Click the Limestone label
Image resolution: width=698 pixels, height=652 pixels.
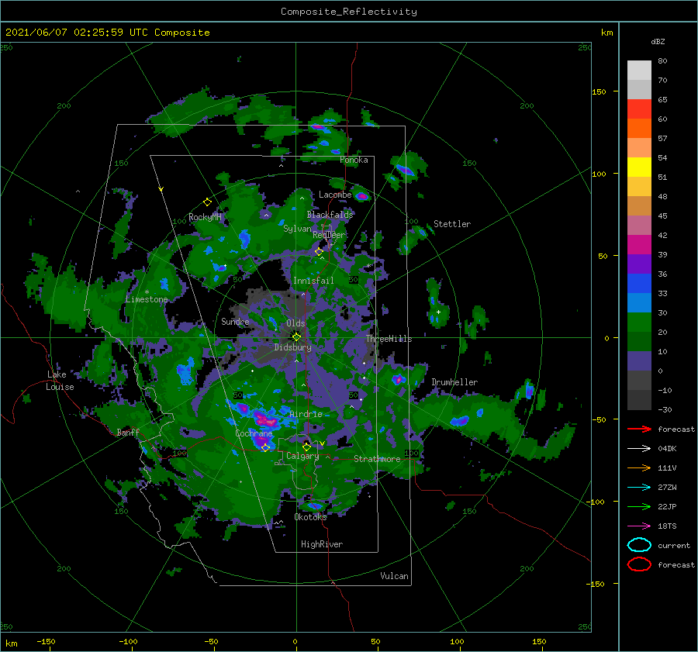(x=147, y=299)
